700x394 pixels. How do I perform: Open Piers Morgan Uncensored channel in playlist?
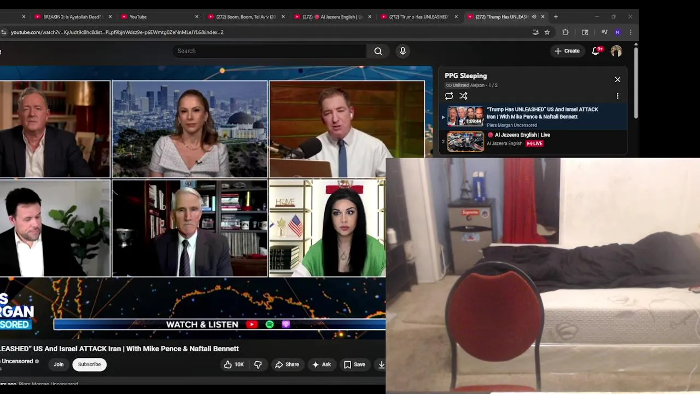pos(512,125)
